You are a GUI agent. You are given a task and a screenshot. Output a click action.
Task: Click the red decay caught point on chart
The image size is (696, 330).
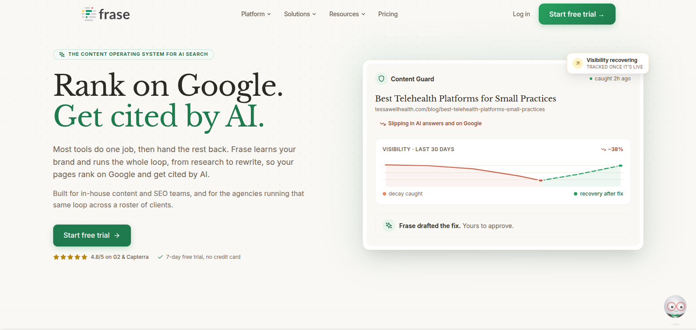(541, 180)
